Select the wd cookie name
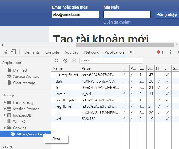 tap(58, 119)
